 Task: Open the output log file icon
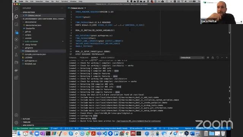(218, 57)
